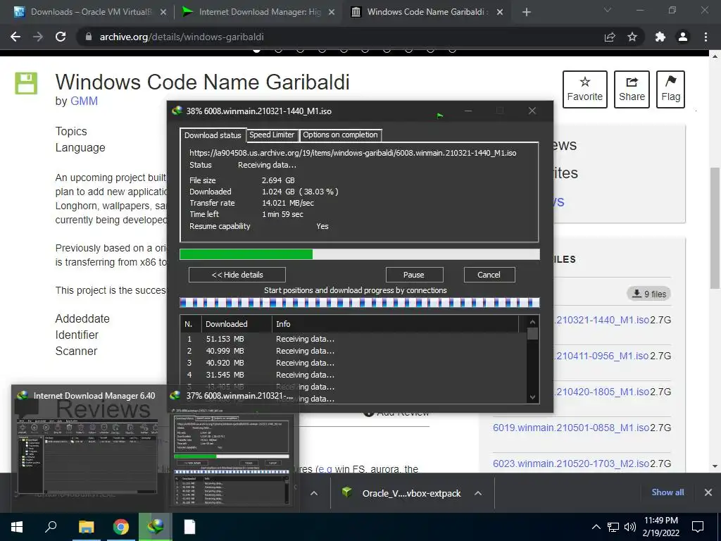This screenshot has height=541, width=721.
Task: Click the connections progress segment bar
Action: pyautogui.click(x=360, y=302)
